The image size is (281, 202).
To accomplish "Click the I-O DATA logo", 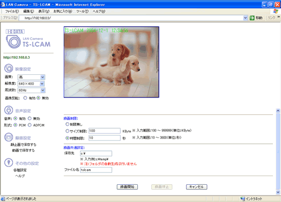I will 15,32.
